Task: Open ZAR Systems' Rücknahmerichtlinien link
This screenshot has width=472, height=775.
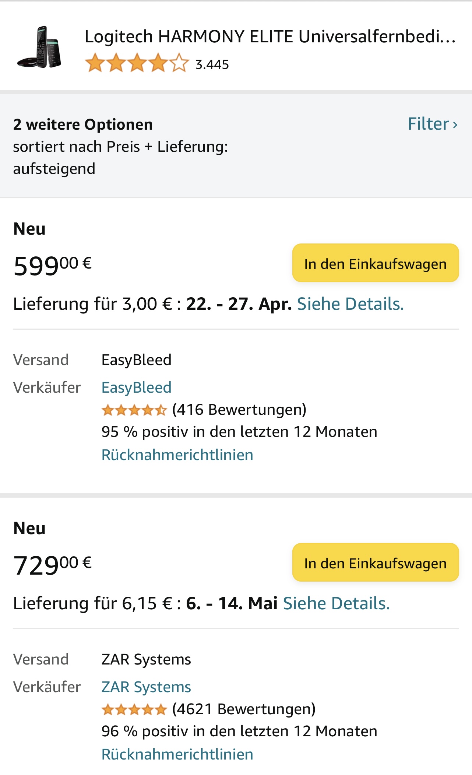Action: (177, 754)
